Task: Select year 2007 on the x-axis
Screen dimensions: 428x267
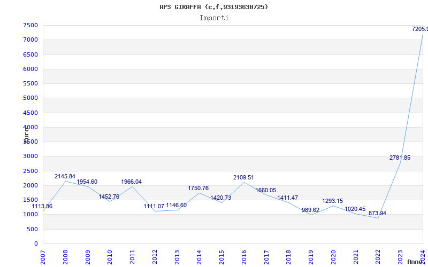Action: pos(43,256)
